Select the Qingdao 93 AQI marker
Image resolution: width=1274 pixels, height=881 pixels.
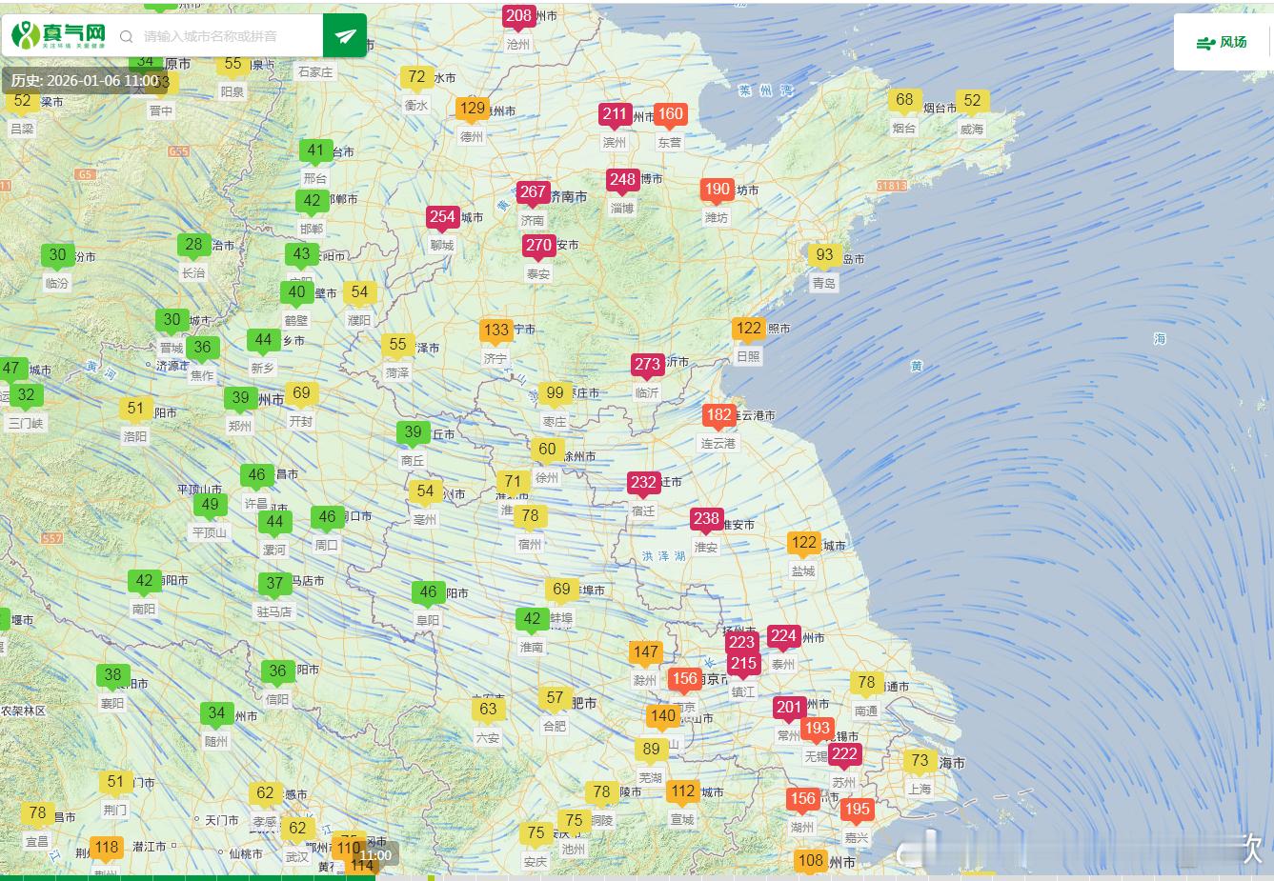824,255
